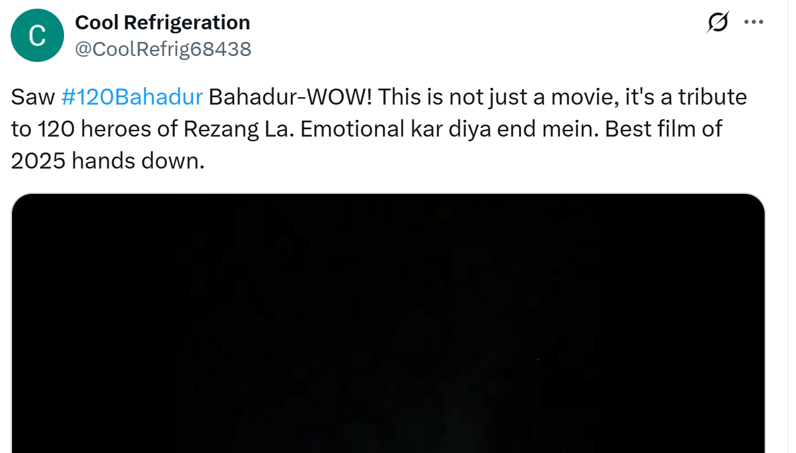Click the green 'C' profile avatar
This screenshot has height=453, width=796.
tap(37, 35)
